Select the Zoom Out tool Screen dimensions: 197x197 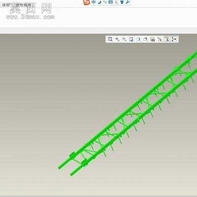click(x=124, y=39)
